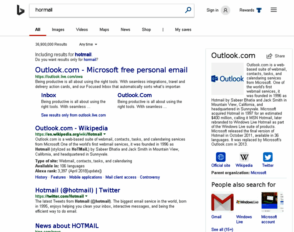The width and height of the screenshot is (294, 232).
Task: Switch to the Videos tab
Action: (82, 30)
